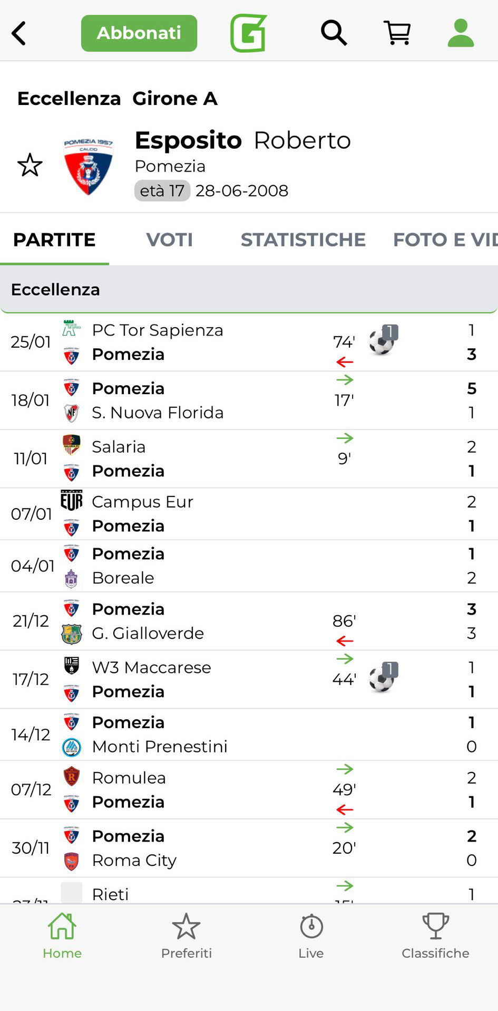Open the FOTO E VIDEO tab
Screen dimensions: 498x1011
pos(445,240)
